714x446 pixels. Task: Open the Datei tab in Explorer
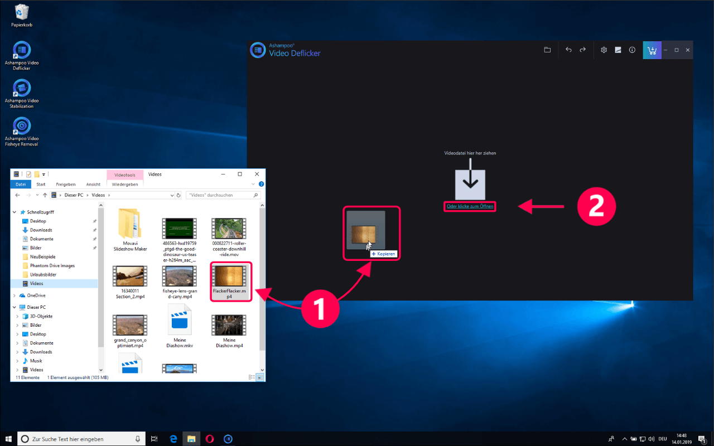coord(21,184)
